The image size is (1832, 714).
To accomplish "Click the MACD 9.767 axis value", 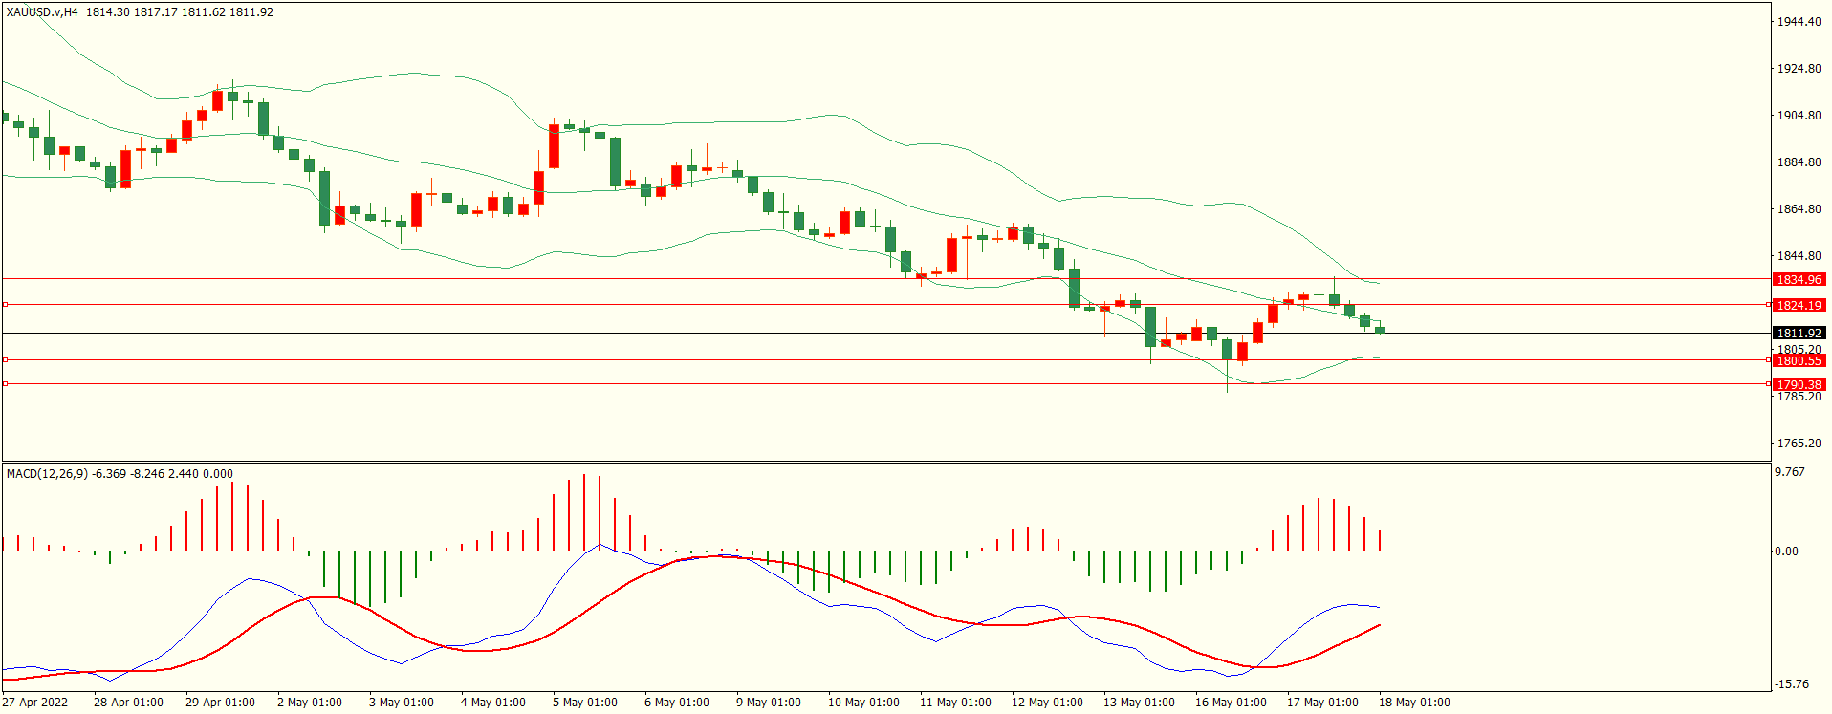I will 1790,472.
